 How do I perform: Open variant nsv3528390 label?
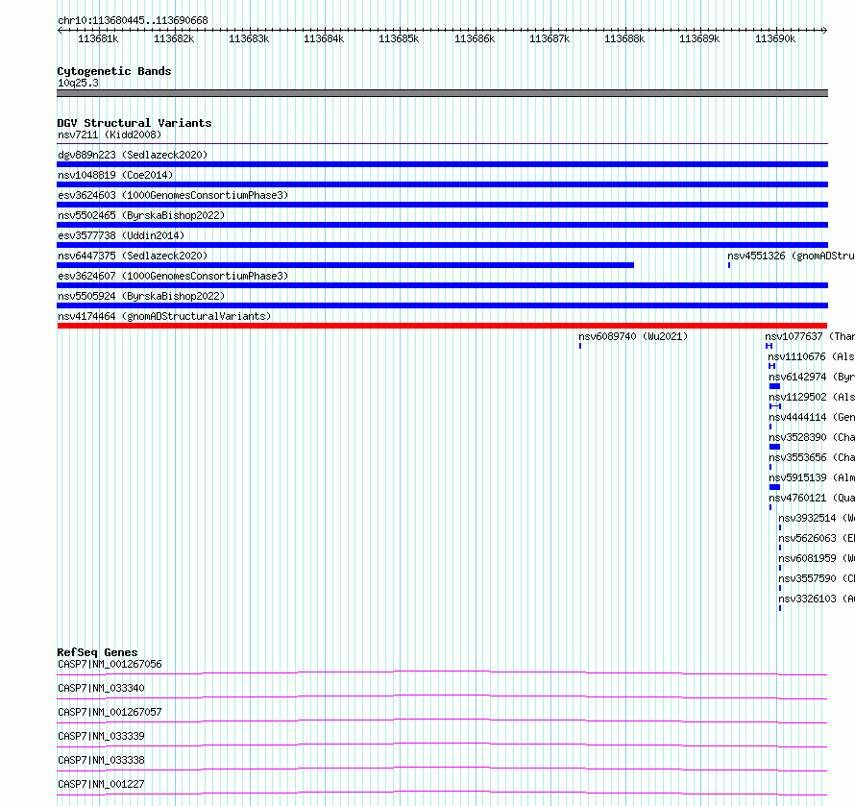click(812, 437)
